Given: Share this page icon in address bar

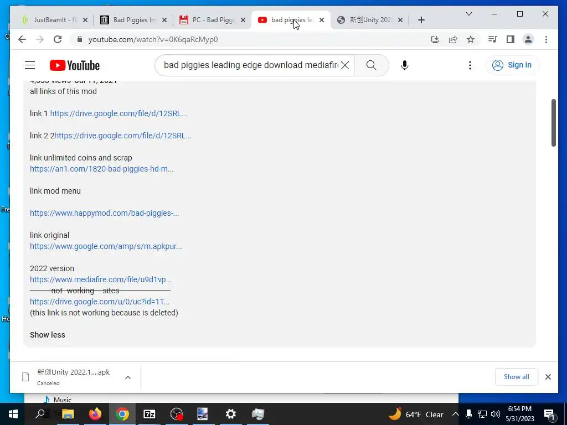Looking at the screenshot, I should coord(453,39).
